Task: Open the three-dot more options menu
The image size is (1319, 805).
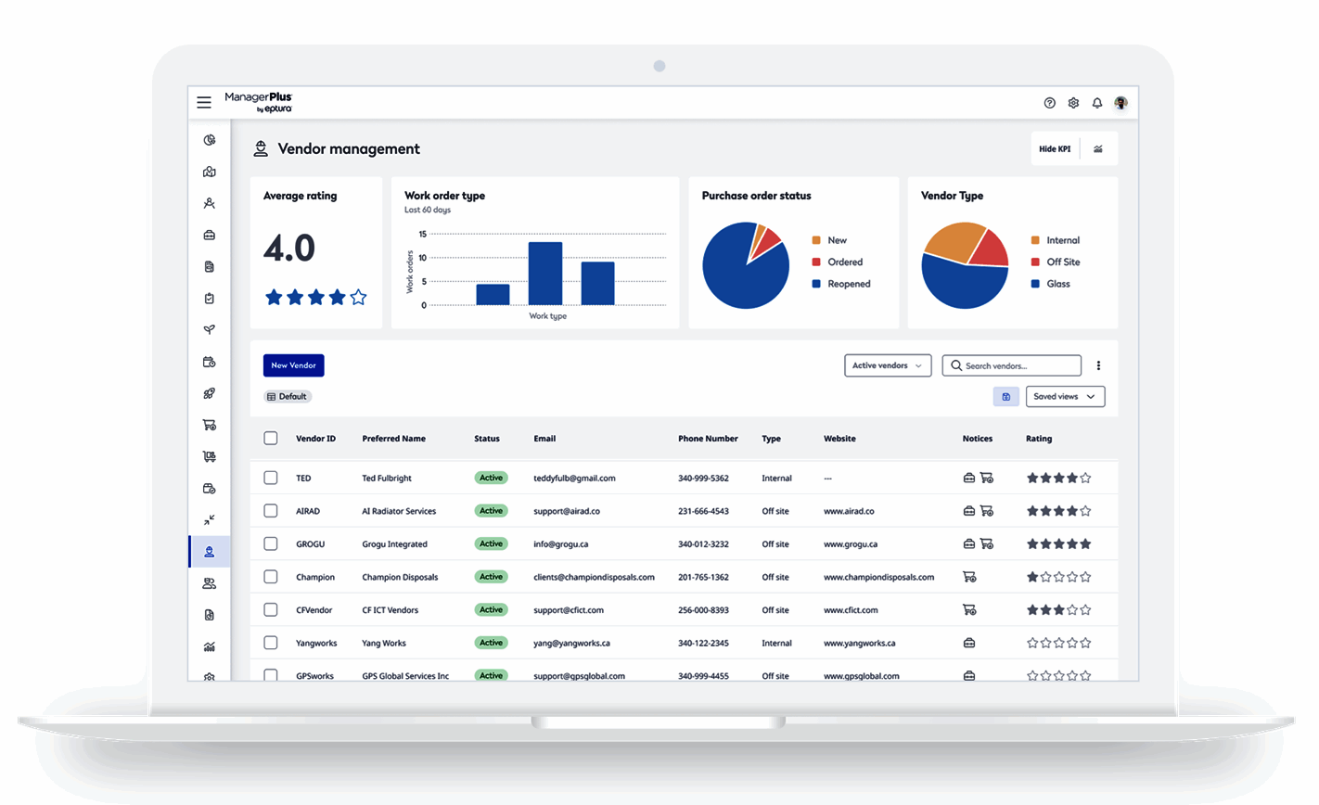Action: pyautogui.click(x=1098, y=365)
